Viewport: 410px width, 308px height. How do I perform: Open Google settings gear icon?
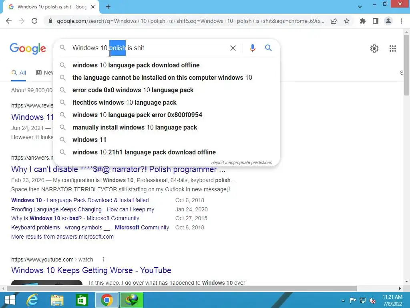coord(374,49)
